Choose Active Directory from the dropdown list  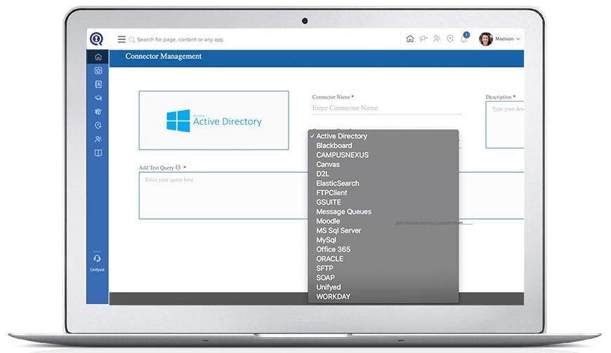click(383, 136)
